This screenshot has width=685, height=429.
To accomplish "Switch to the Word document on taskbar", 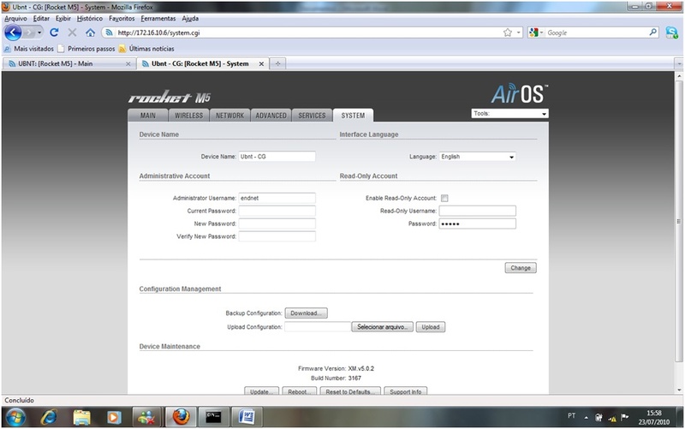I will coord(247,417).
